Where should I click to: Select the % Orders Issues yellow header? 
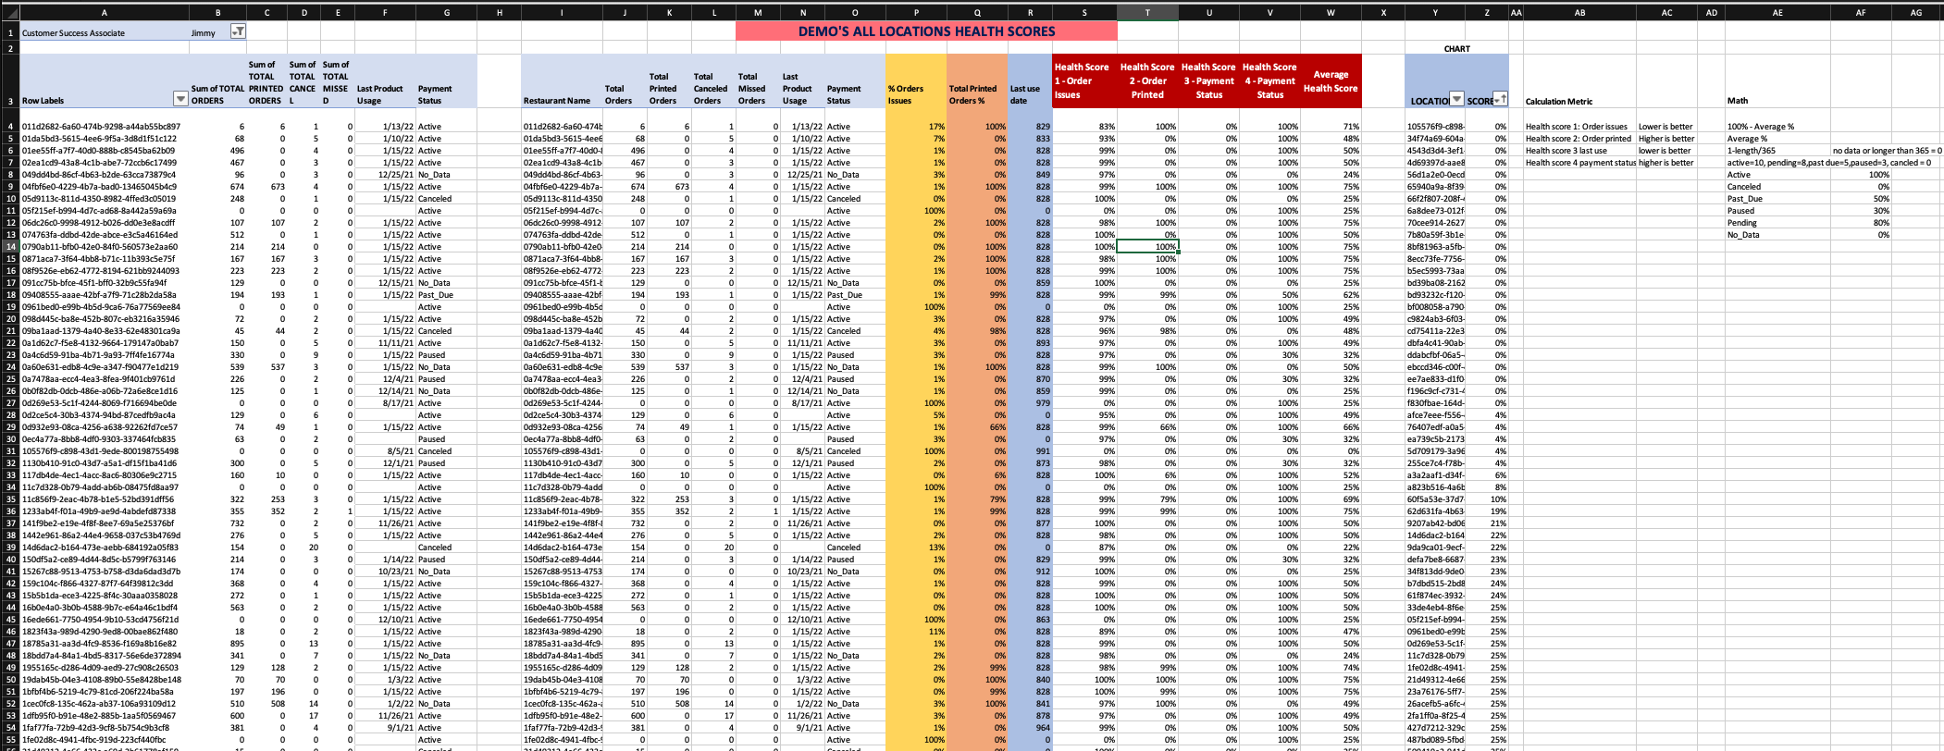click(915, 94)
